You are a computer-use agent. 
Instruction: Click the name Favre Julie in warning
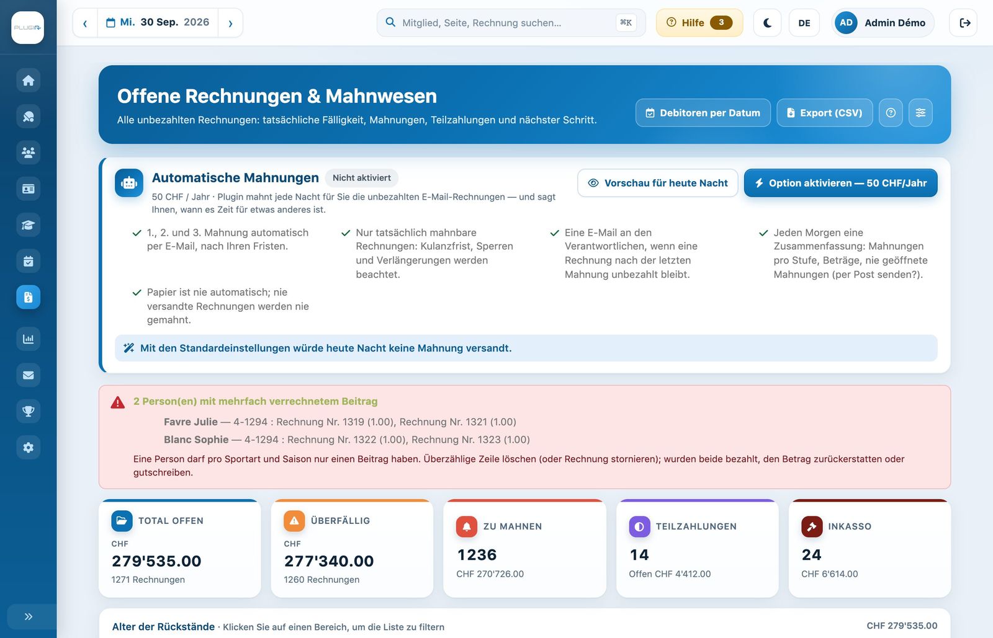tap(191, 422)
